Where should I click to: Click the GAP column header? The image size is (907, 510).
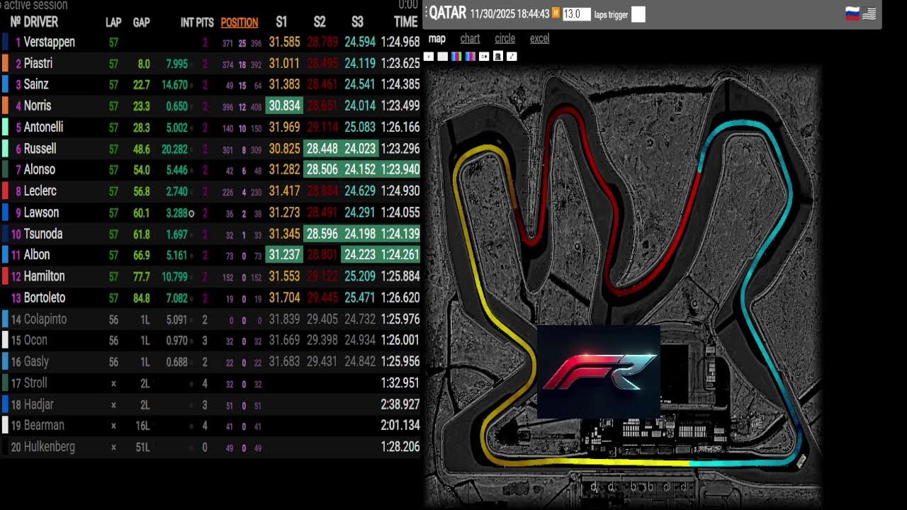click(142, 22)
